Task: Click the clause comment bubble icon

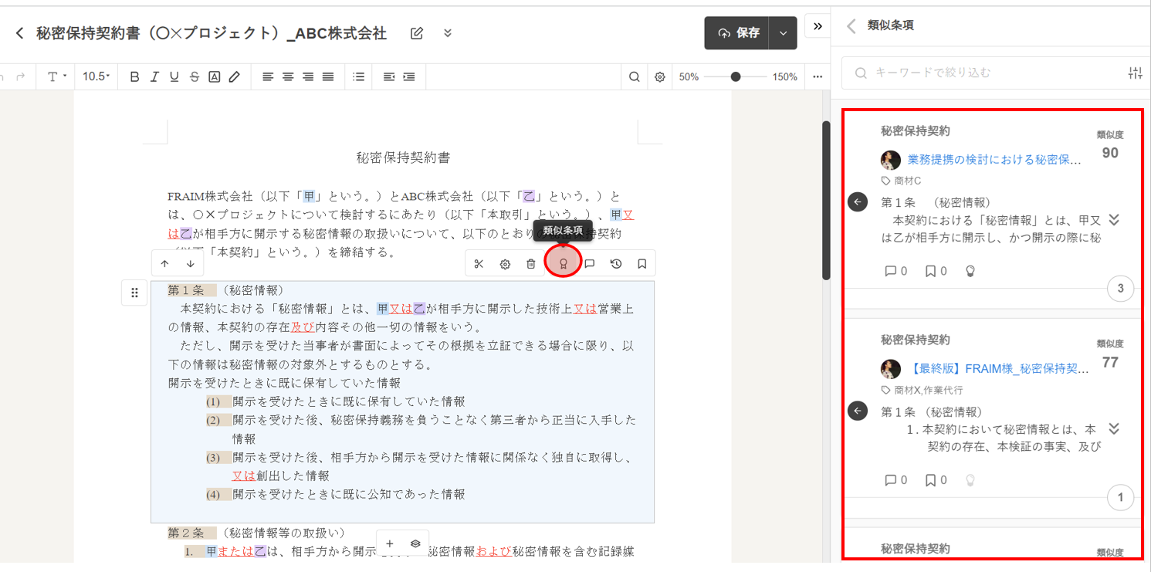Action: pos(590,264)
